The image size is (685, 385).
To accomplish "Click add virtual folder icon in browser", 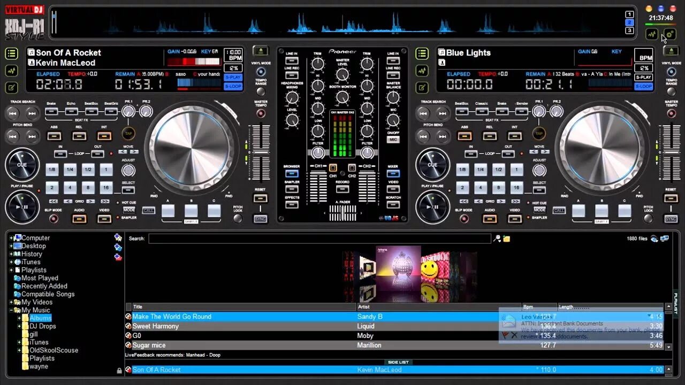I will tap(118, 237).
